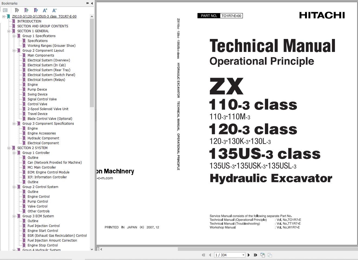Open ECM: Engine Control Module bookmark
This screenshot has height=260, width=358.
[x=49, y=172]
